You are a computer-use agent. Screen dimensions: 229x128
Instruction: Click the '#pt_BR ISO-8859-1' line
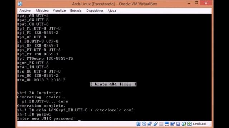(38, 46)
